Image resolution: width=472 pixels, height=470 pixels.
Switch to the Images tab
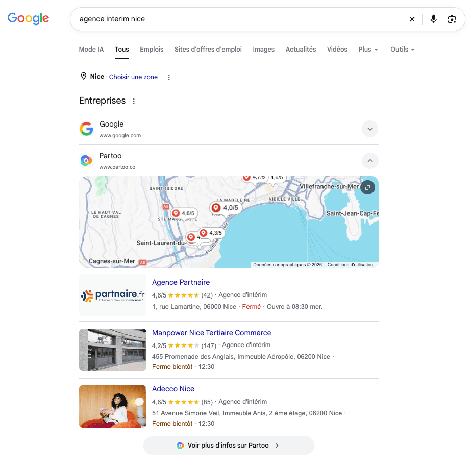(x=263, y=50)
